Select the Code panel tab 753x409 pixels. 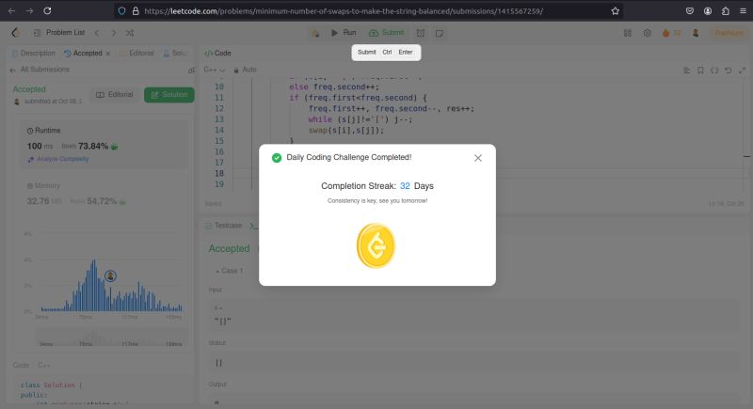coord(217,54)
